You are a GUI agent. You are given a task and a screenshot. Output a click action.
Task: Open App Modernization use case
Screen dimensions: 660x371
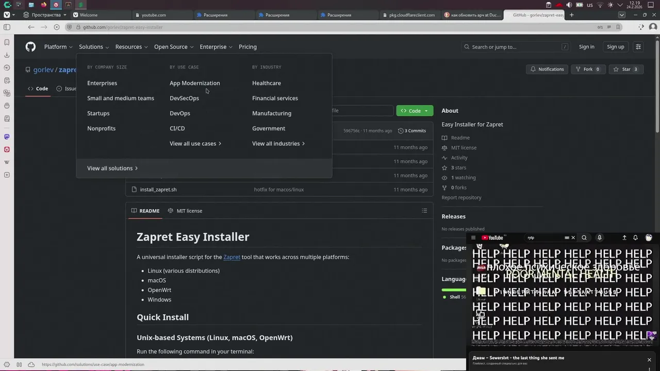[x=195, y=83]
